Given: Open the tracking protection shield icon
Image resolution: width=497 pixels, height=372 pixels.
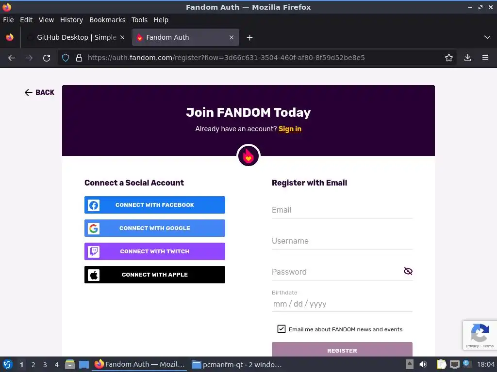Looking at the screenshot, I should 66,58.
